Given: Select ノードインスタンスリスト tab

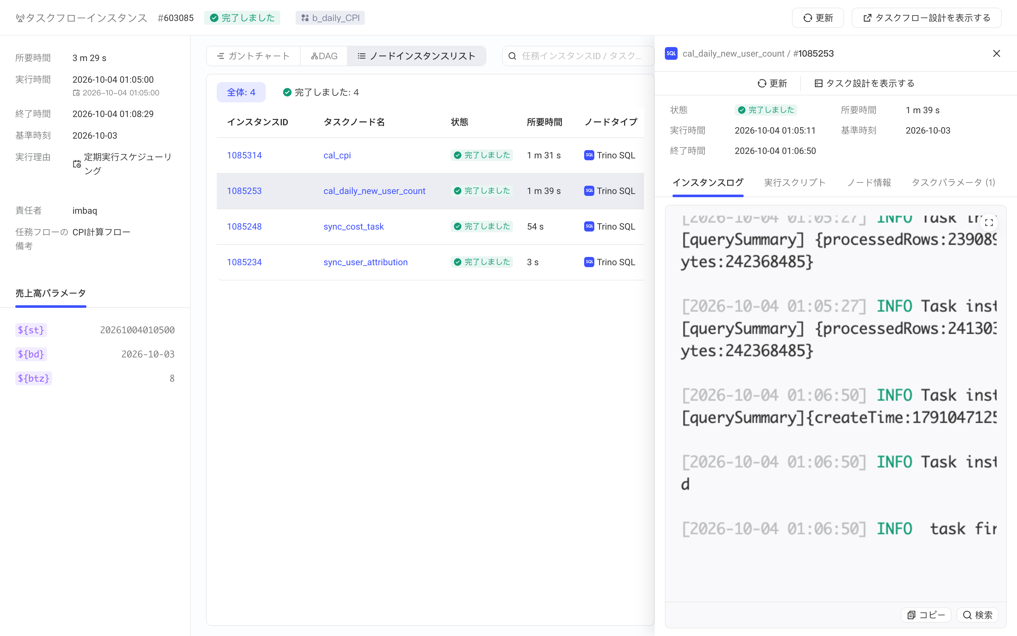Looking at the screenshot, I should (x=416, y=56).
